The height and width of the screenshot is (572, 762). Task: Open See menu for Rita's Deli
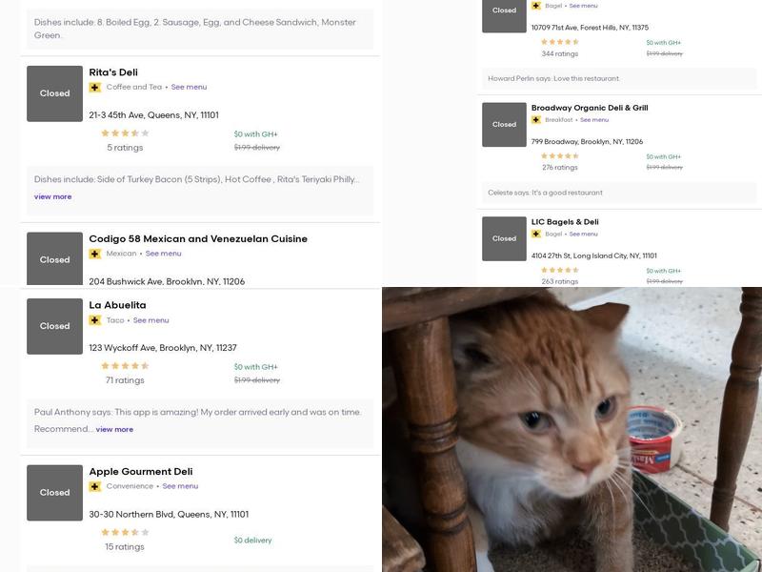(189, 87)
